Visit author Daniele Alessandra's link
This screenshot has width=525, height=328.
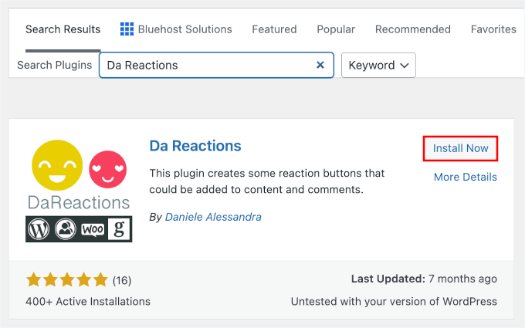pos(213,217)
